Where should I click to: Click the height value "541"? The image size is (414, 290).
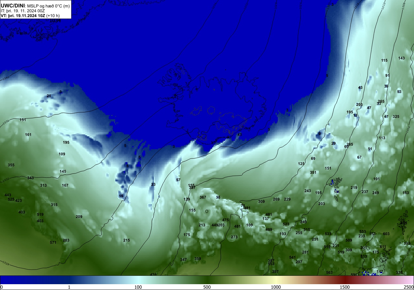pos(292,257)
